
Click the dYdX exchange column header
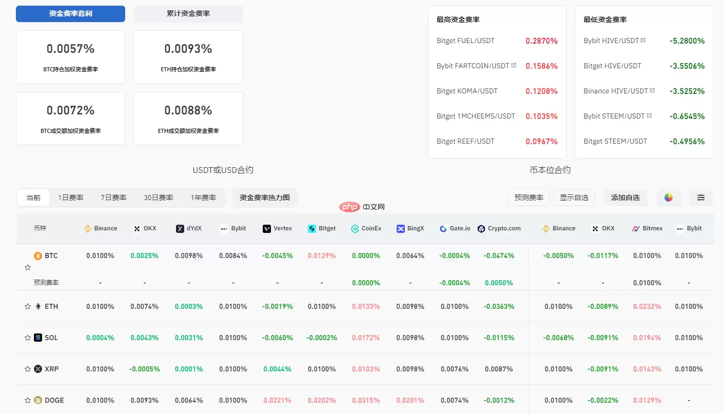(x=189, y=228)
